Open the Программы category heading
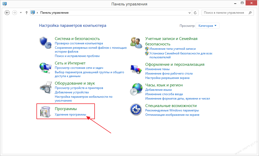 66,109
